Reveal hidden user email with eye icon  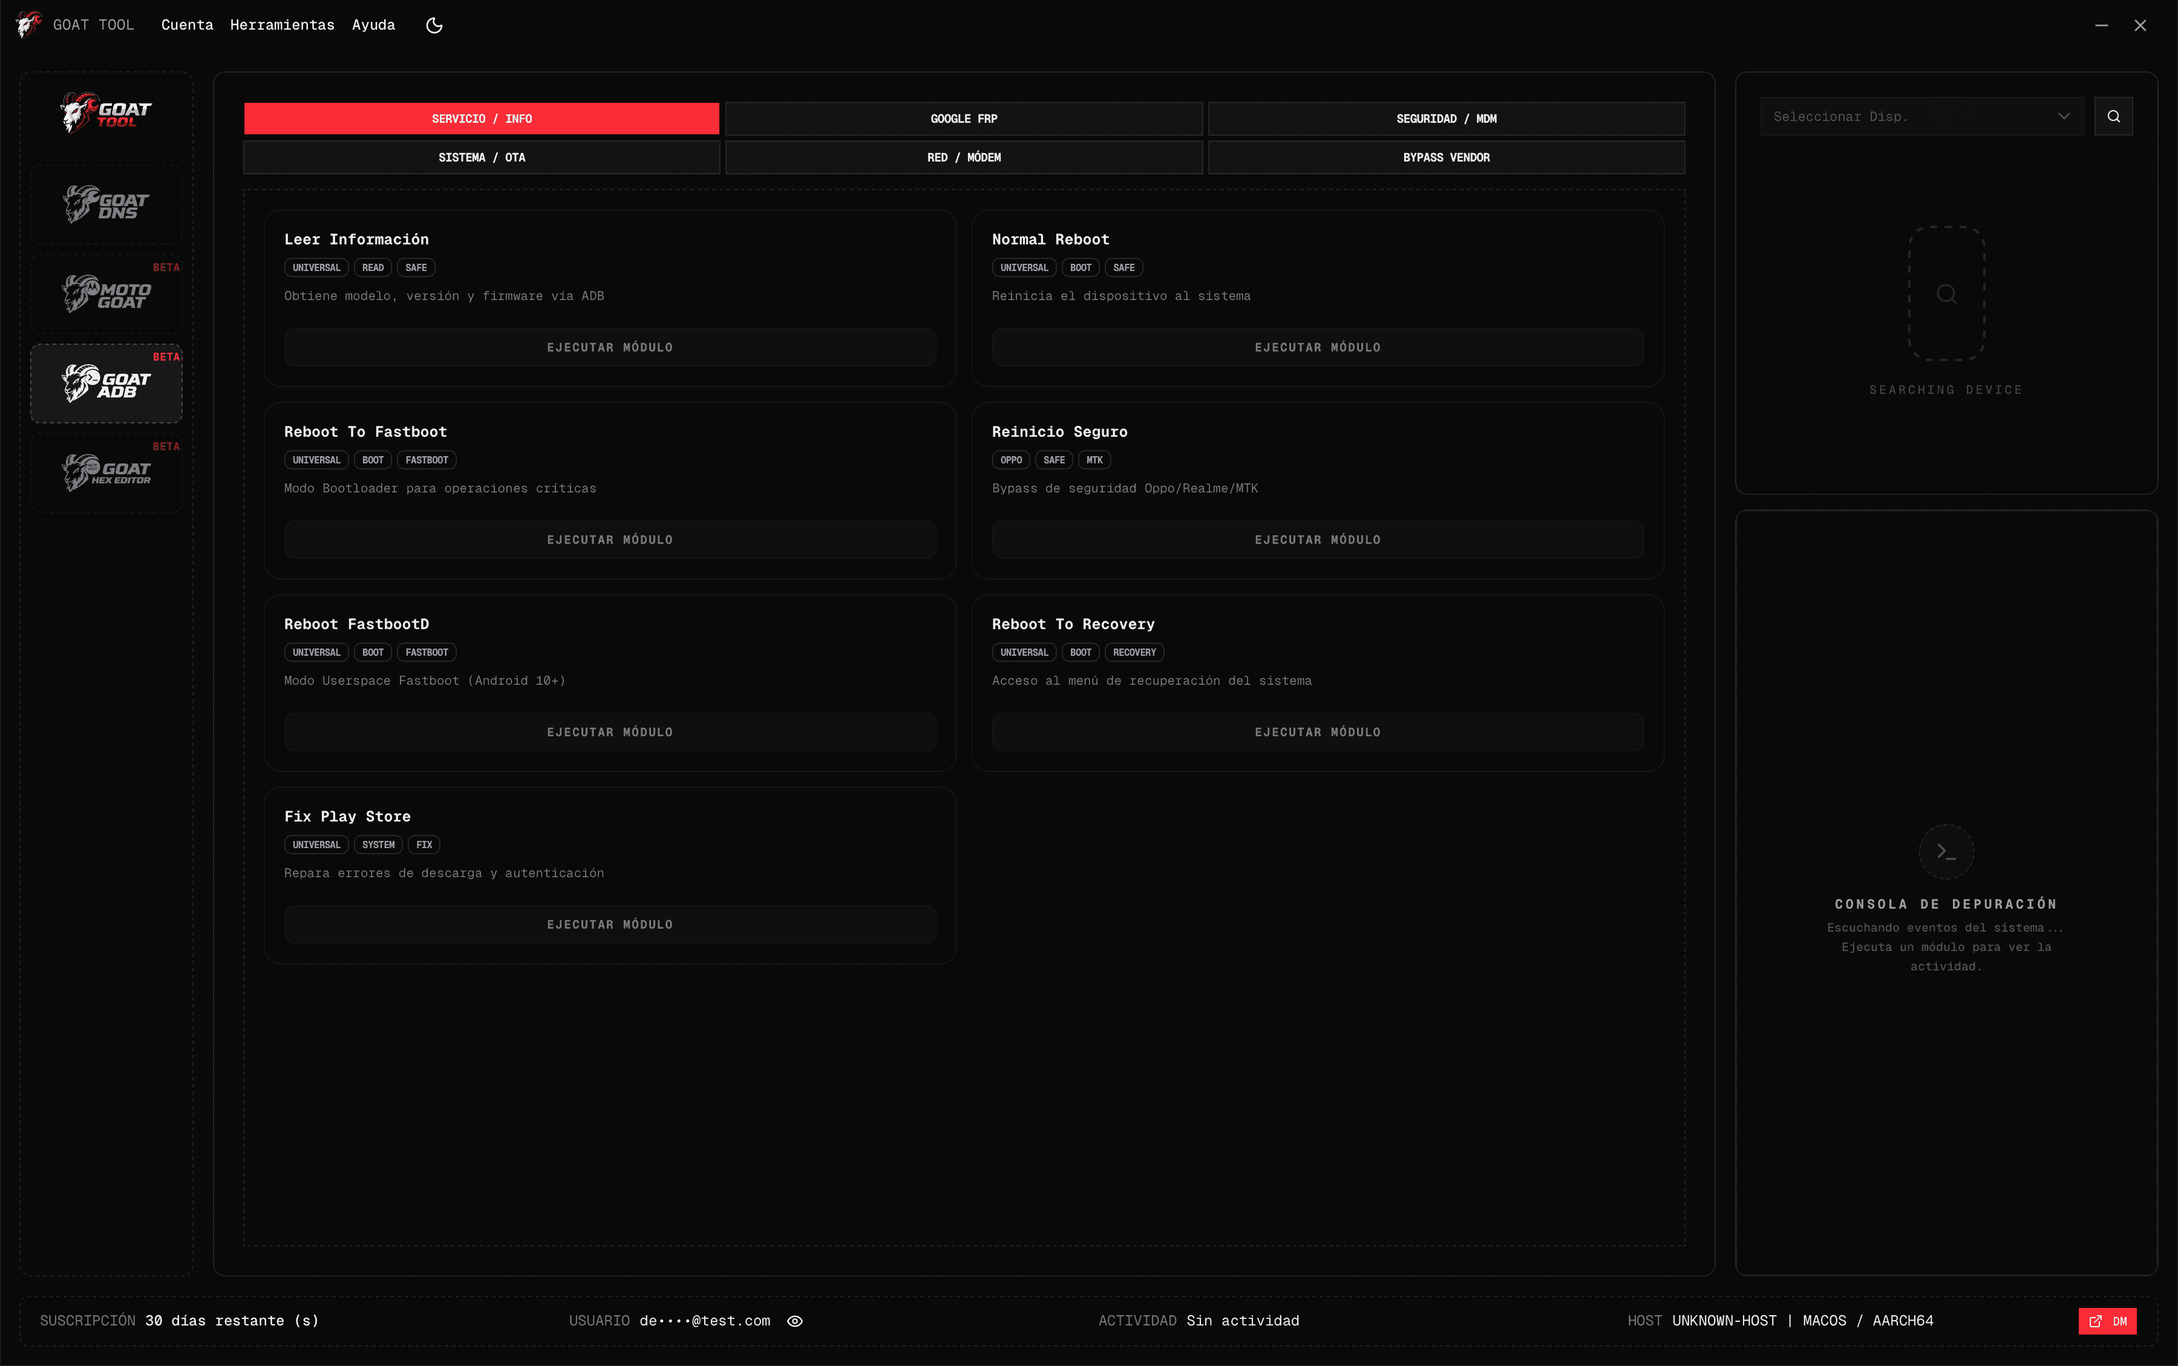pyautogui.click(x=794, y=1321)
